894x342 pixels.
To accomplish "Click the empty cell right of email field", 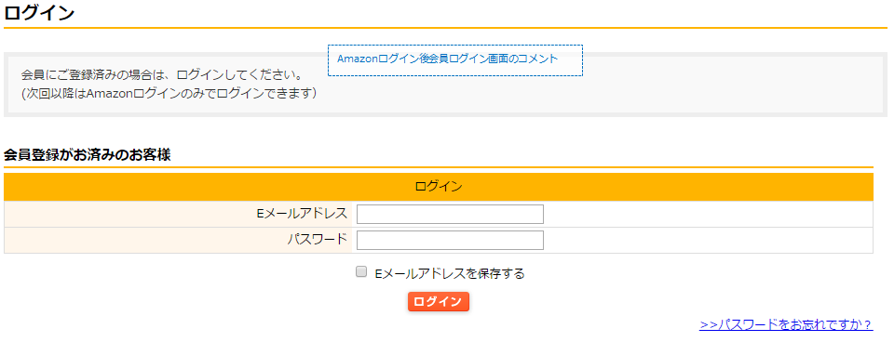I will tap(708, 214).
